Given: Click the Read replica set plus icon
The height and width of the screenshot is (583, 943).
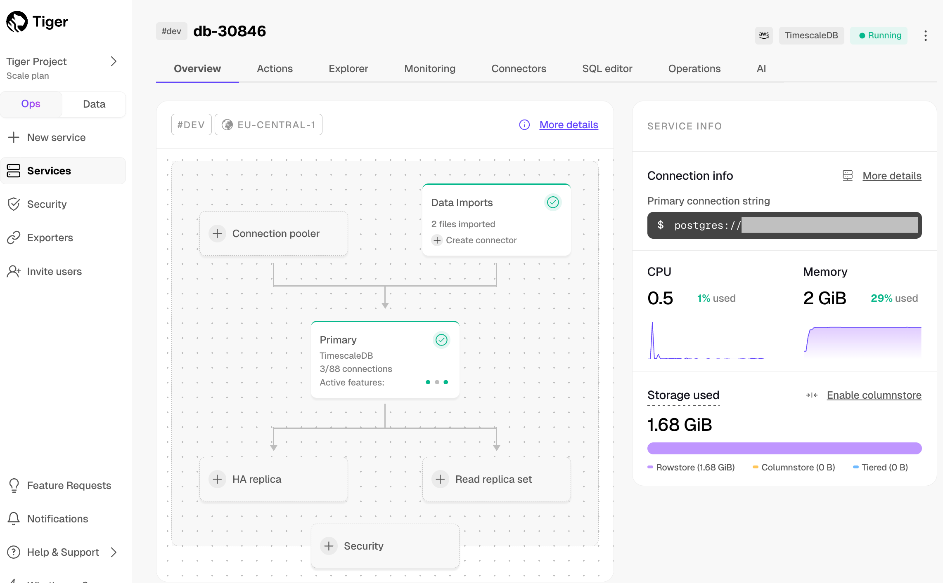Looking at the screenshot, I should click(x=441, y=479).
